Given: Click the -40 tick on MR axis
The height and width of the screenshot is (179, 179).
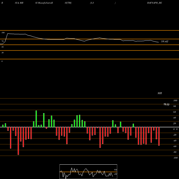Looking at the screenshot, I should (175, 141).
